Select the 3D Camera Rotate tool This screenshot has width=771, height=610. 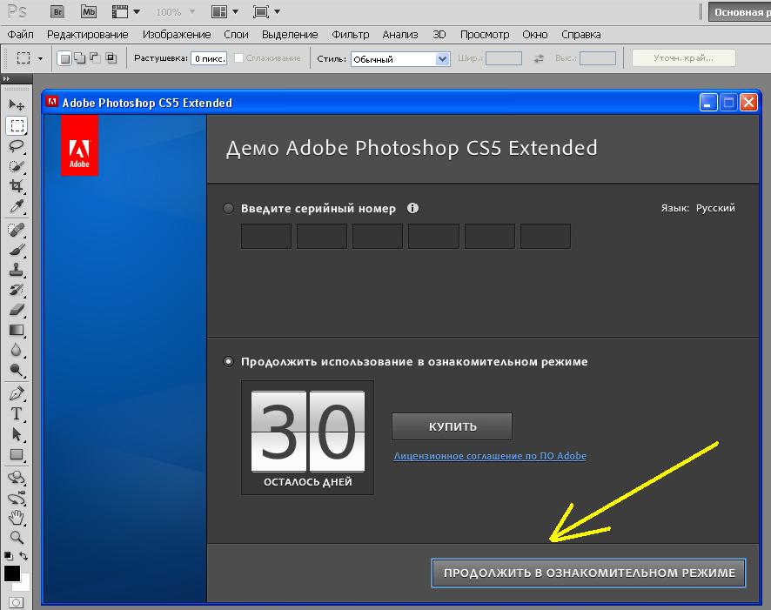[17, 498]
